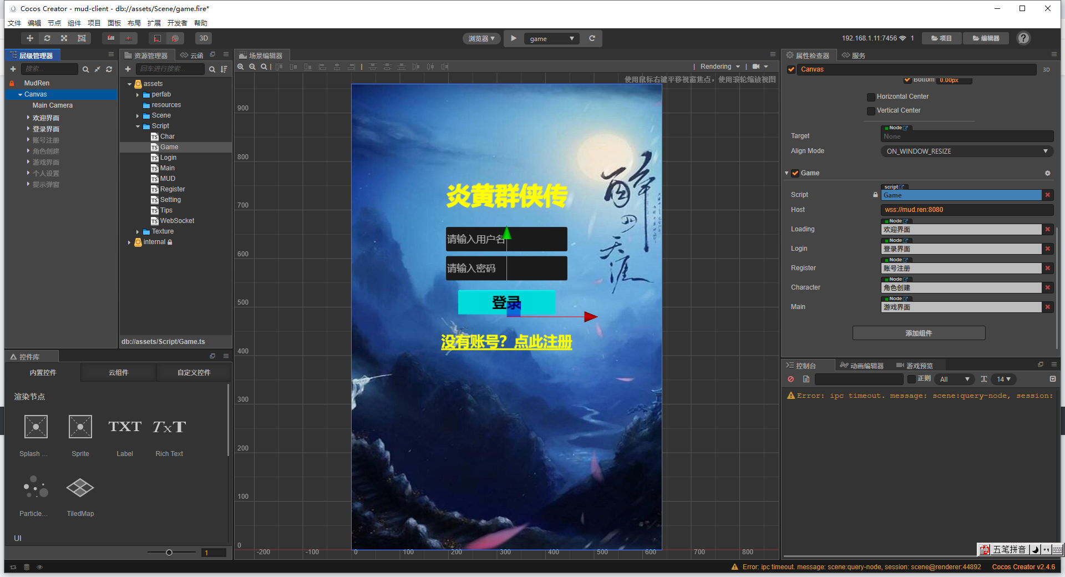Image resolution: width=1065 pixels, height=577 pixels.
Task: Start the game preview with Play
Action: (x=514, y=38)
